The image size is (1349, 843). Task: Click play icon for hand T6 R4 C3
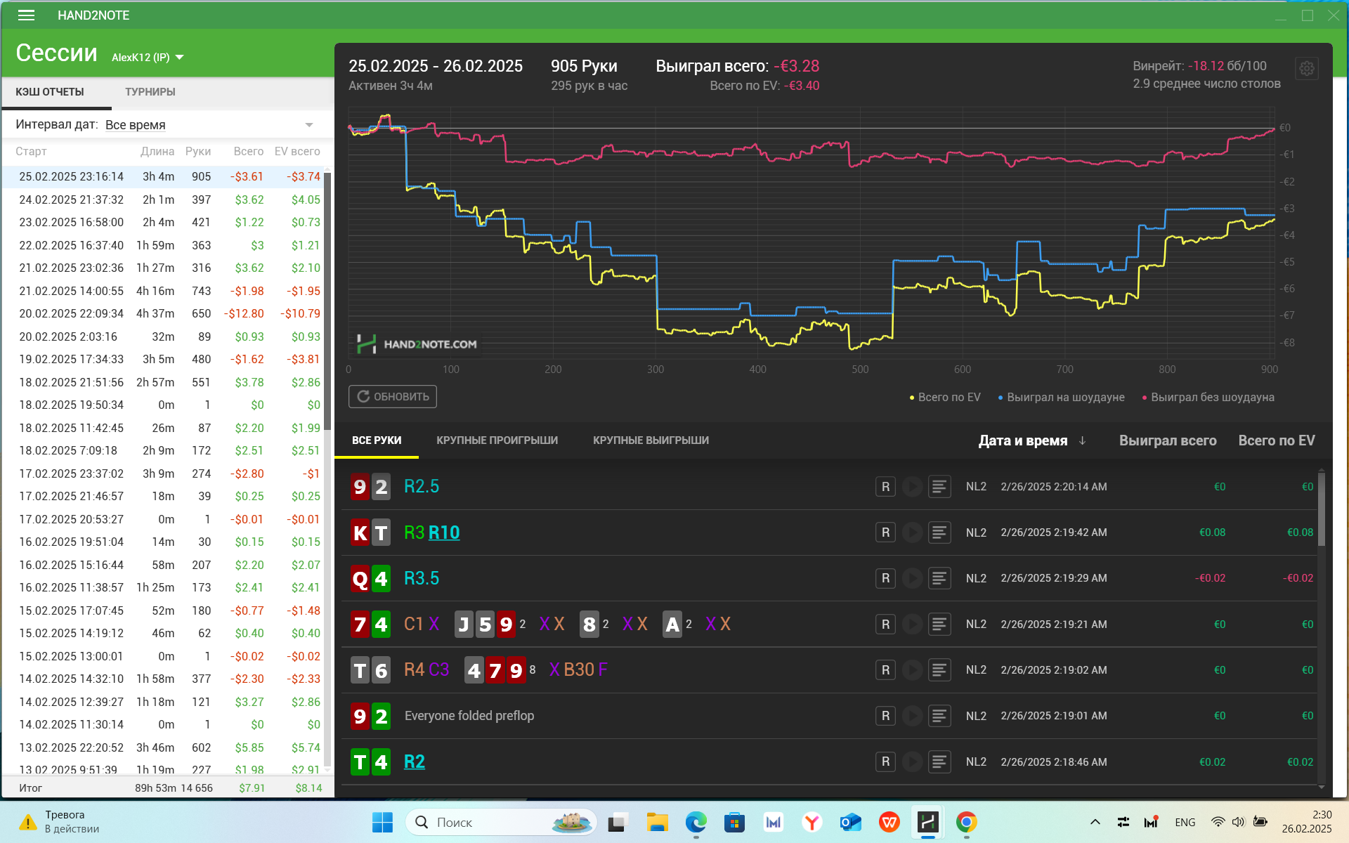tap(912, 670)
